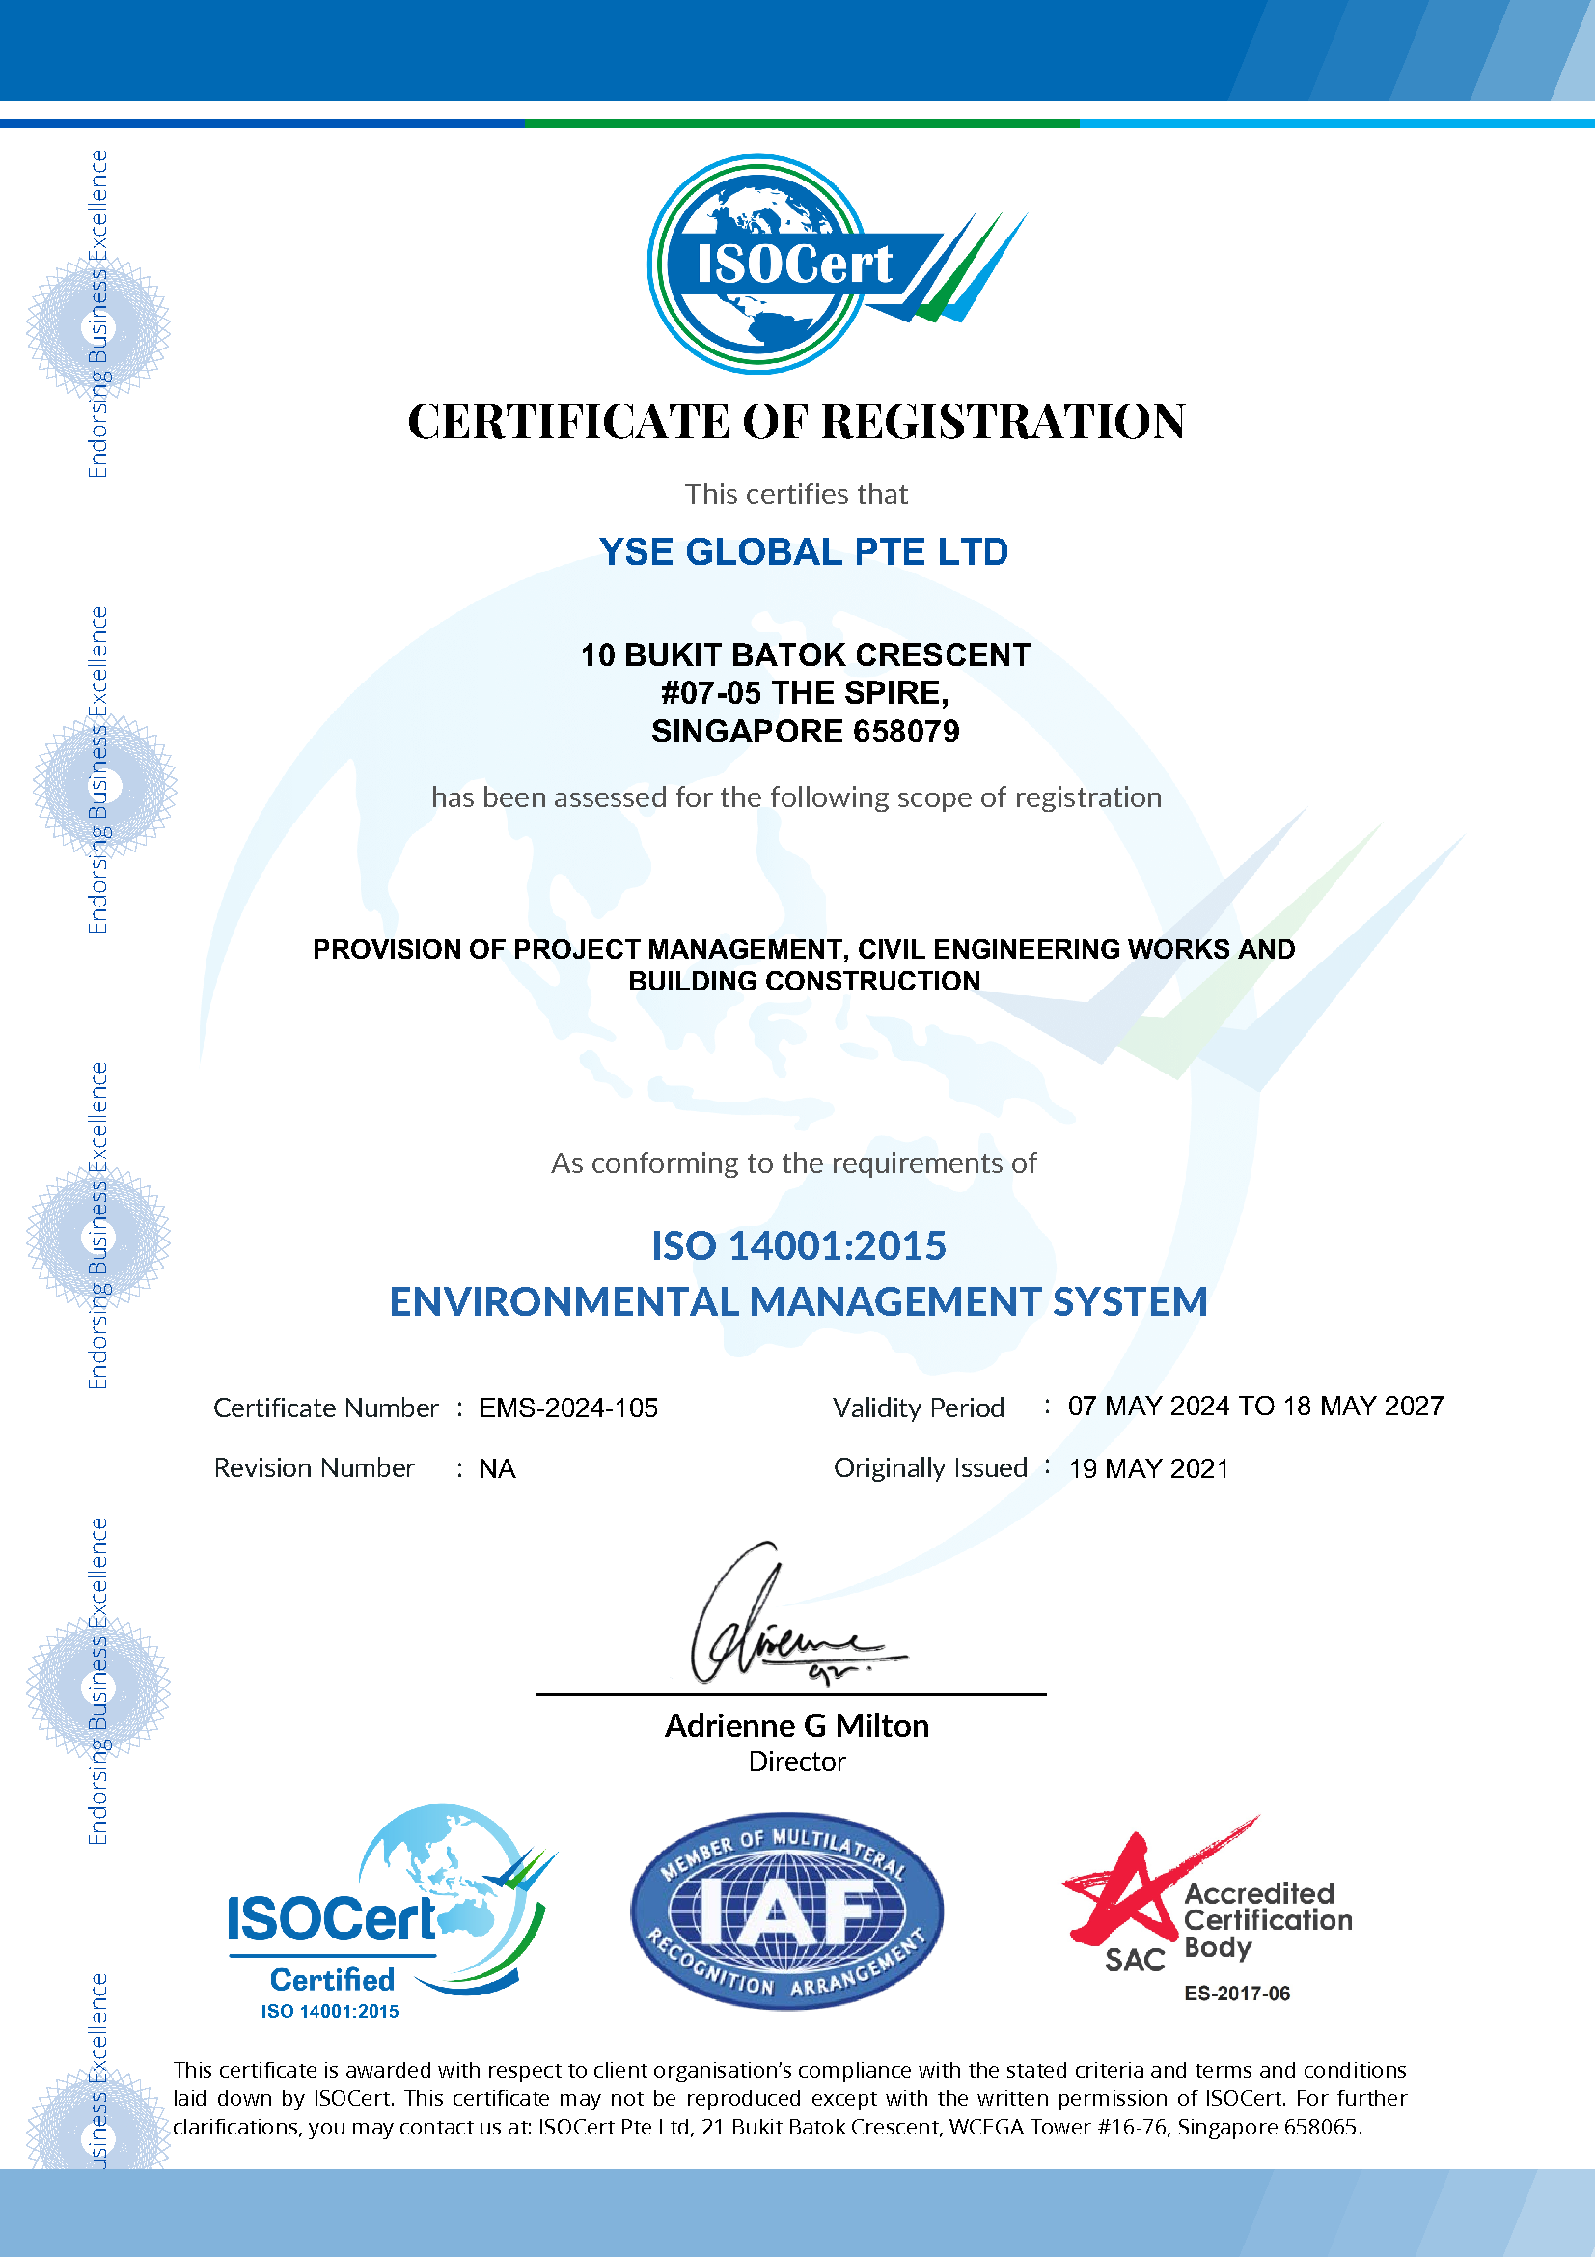The height and width of the screenshot is (2259, 1595).
Task: Click "ENVIRONMENTAL MANAGEMENT SYSTEM" heading
Action: click(799, 1302)
